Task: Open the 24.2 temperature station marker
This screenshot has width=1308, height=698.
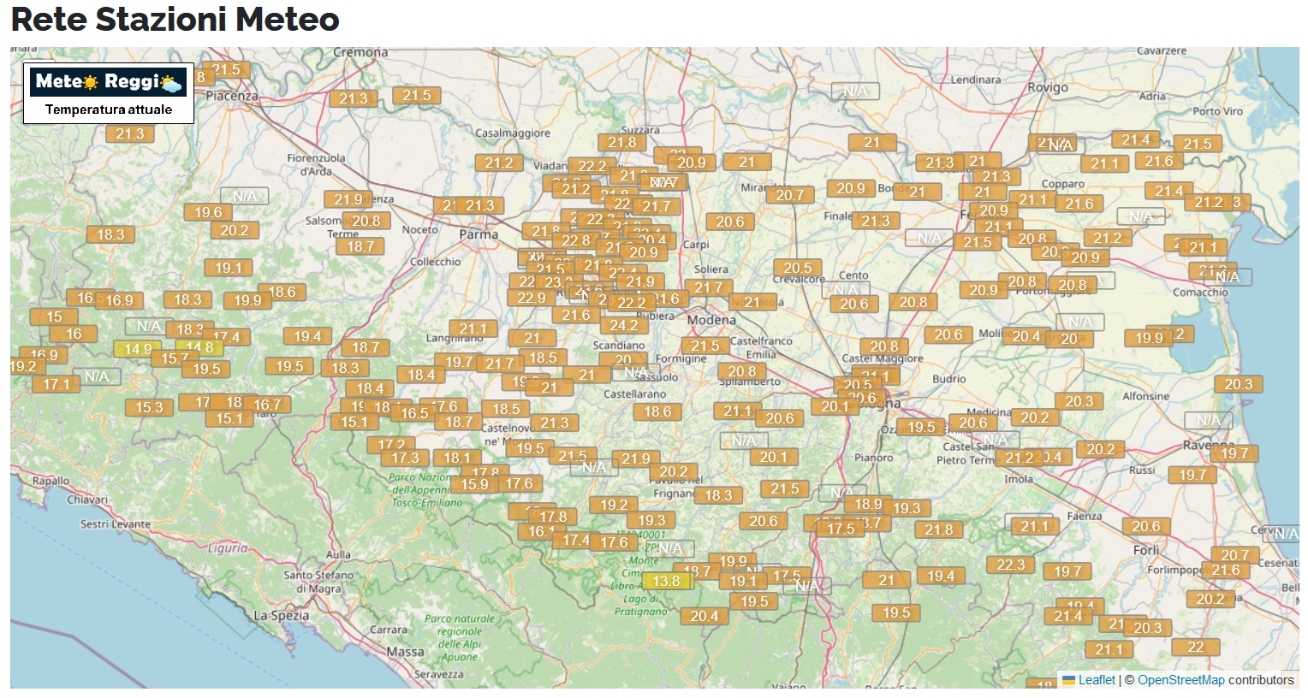Action: click(x=623, y=325)
